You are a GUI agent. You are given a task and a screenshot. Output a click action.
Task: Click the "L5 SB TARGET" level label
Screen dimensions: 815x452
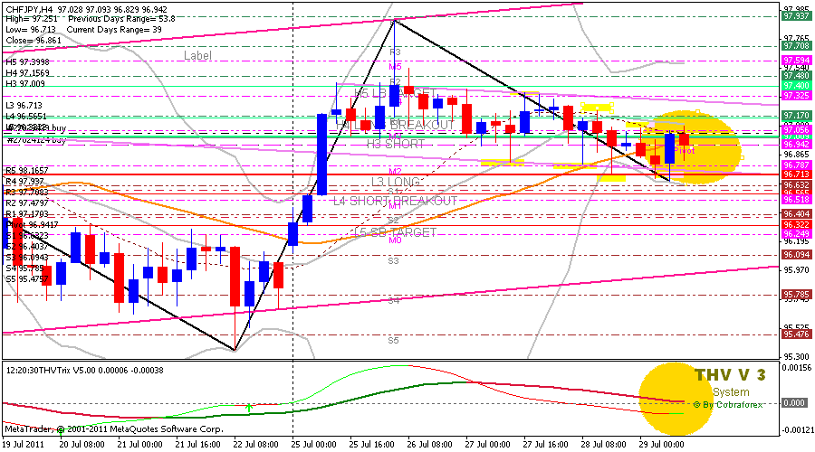click(394, 232)
